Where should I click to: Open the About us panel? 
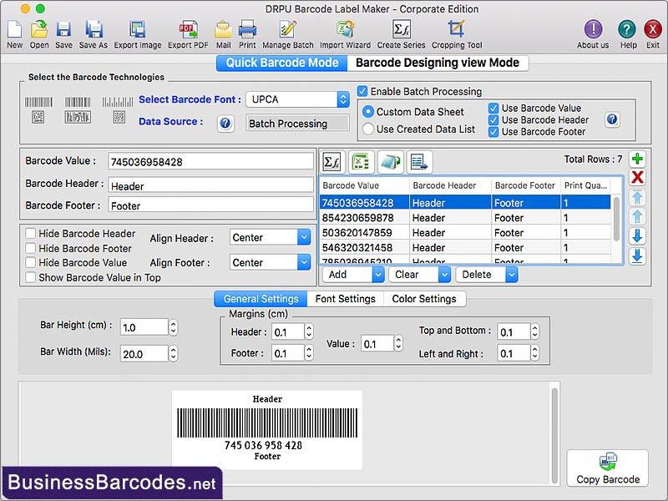[x=593, y=31]
